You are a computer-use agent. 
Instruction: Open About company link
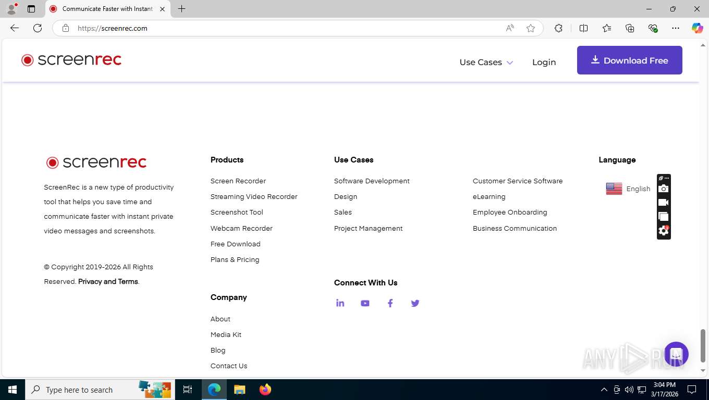(221, 319)
